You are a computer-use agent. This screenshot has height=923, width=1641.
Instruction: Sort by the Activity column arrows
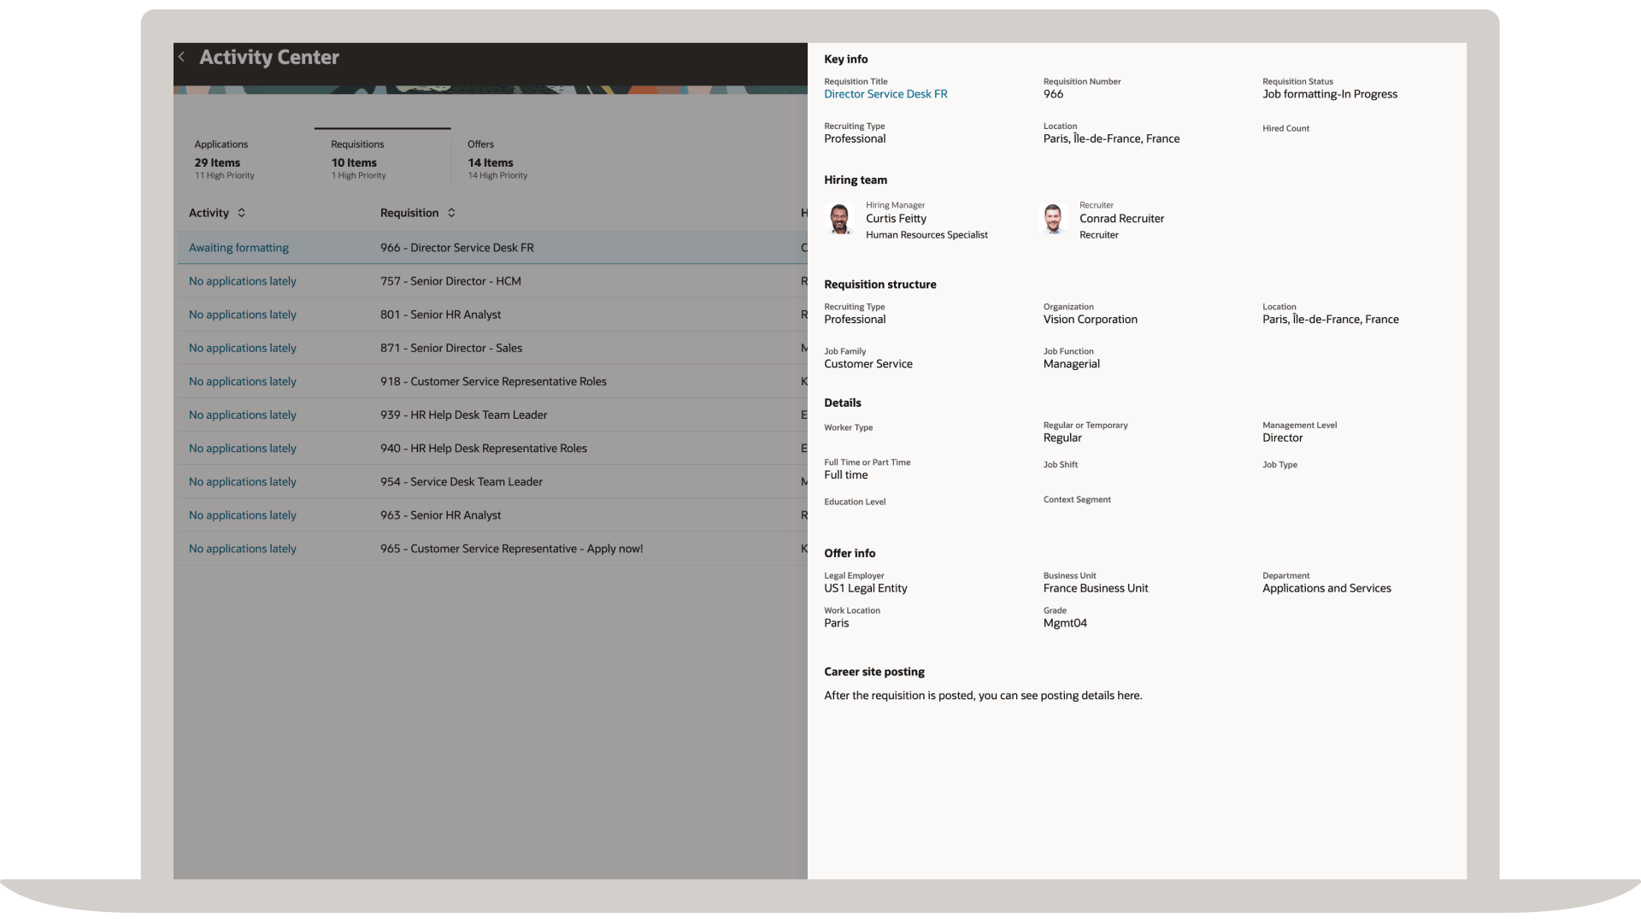[x=242, y=213]
